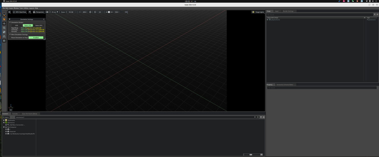Collapse the Omniverse tree node
Viewport: 379px width, 157px height.
coord(4,122)
